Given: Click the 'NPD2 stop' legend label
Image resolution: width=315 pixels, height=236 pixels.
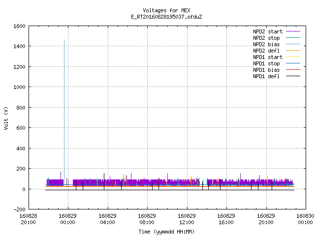Looking at the screenshot, I should click(266, 38).
